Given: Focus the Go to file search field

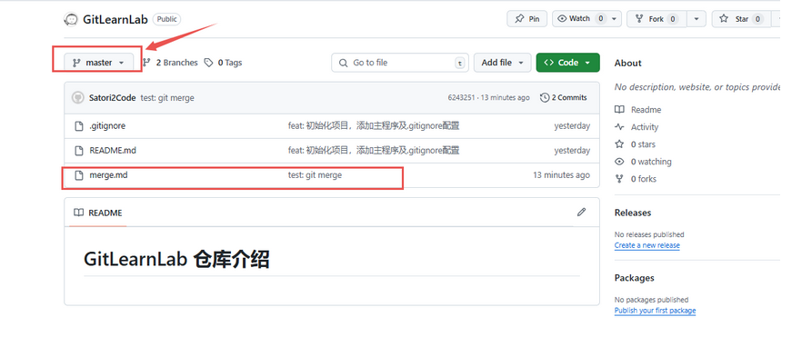Looking at the screenshot, I should [x=400, y=63].
